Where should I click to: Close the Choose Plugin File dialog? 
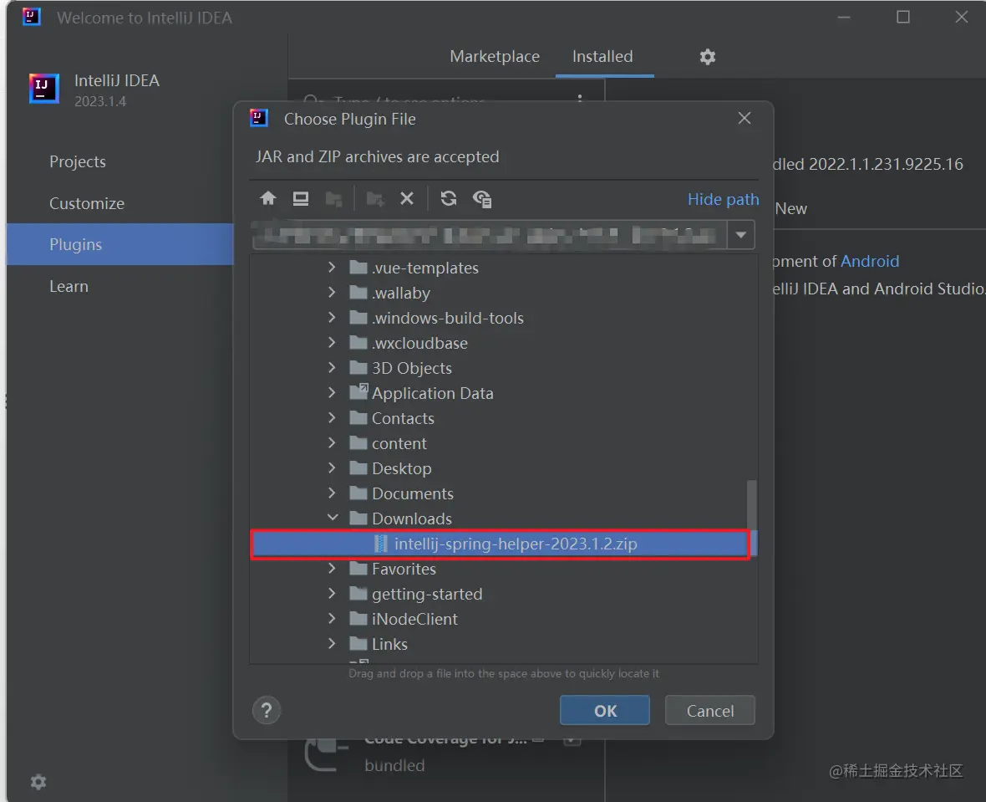pyautogui.click(x=745, y=119)
